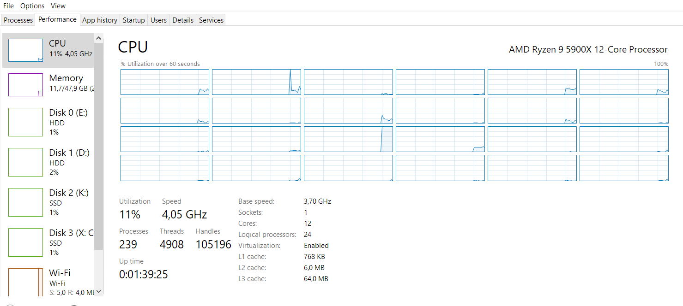Click the L1 cache value 768 KB
This screenshot has width=683, height=306.
[x=314, y=257]
